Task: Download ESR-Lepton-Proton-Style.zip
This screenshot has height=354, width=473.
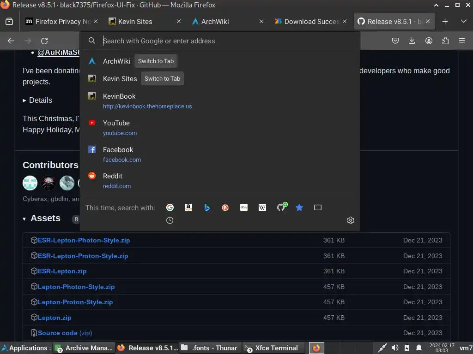Action: tap(83, 256)
